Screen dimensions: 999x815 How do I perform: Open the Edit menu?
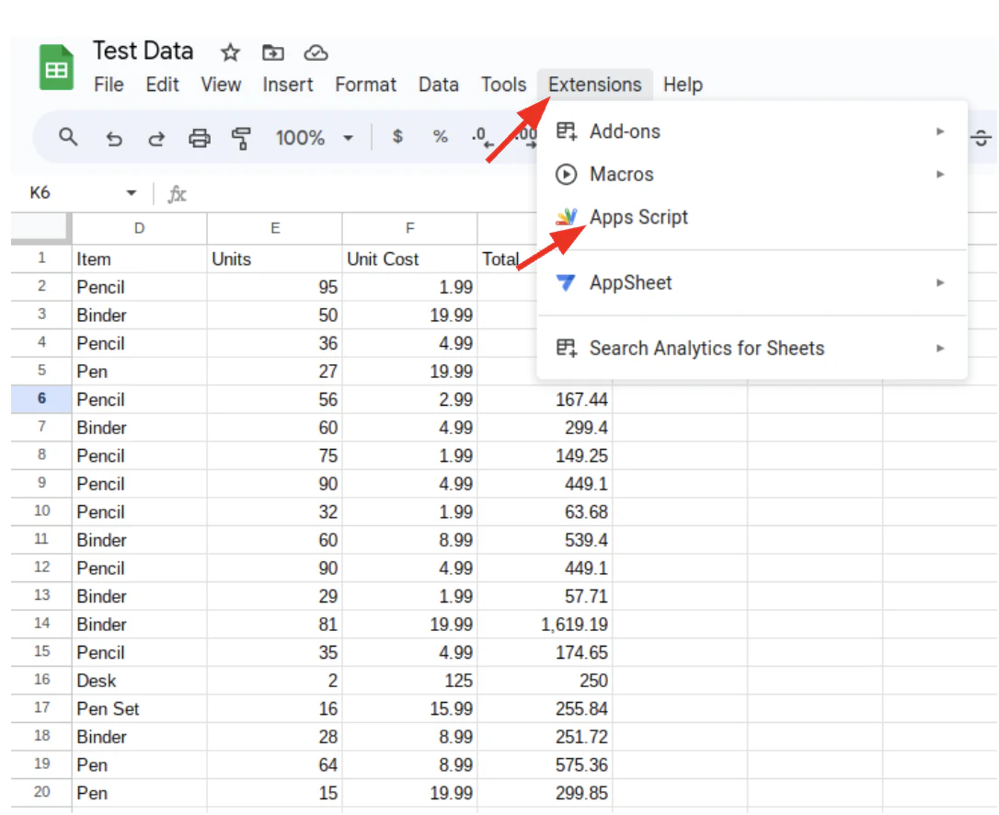click(163, 85)
